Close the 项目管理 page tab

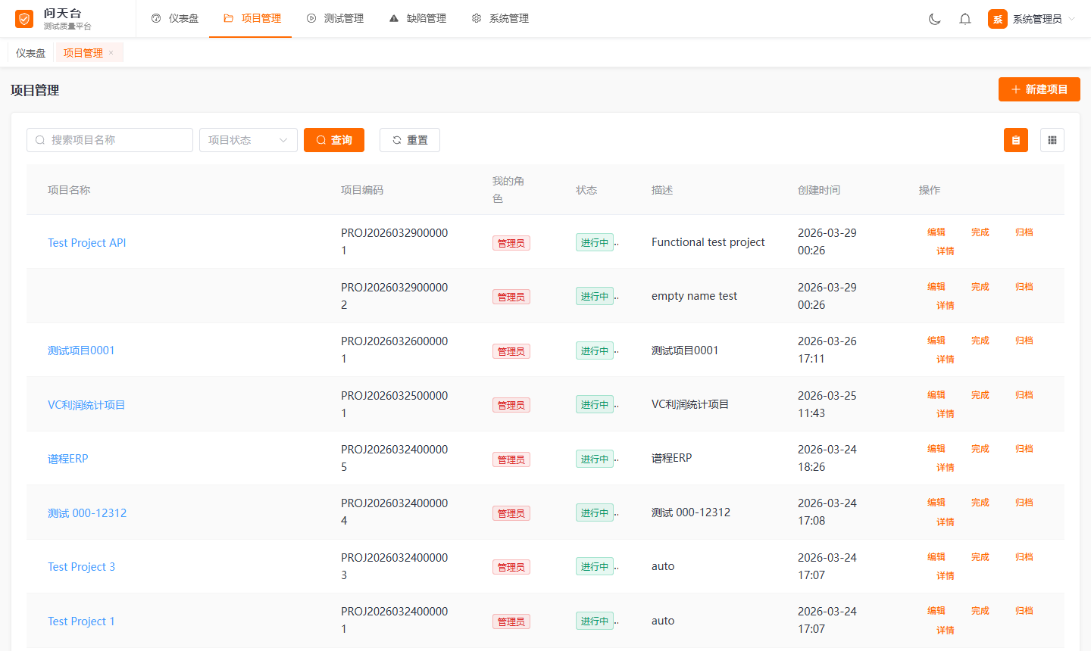[x=111, y=53]
